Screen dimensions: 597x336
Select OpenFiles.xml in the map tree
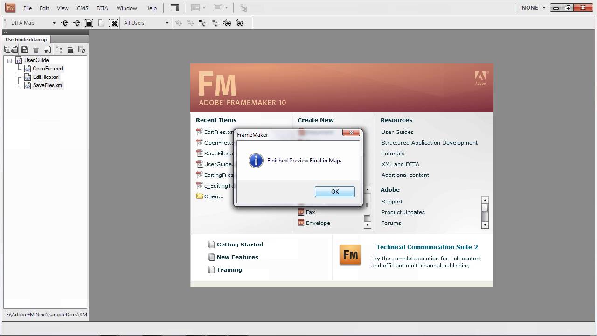click(x=48, y=69)
